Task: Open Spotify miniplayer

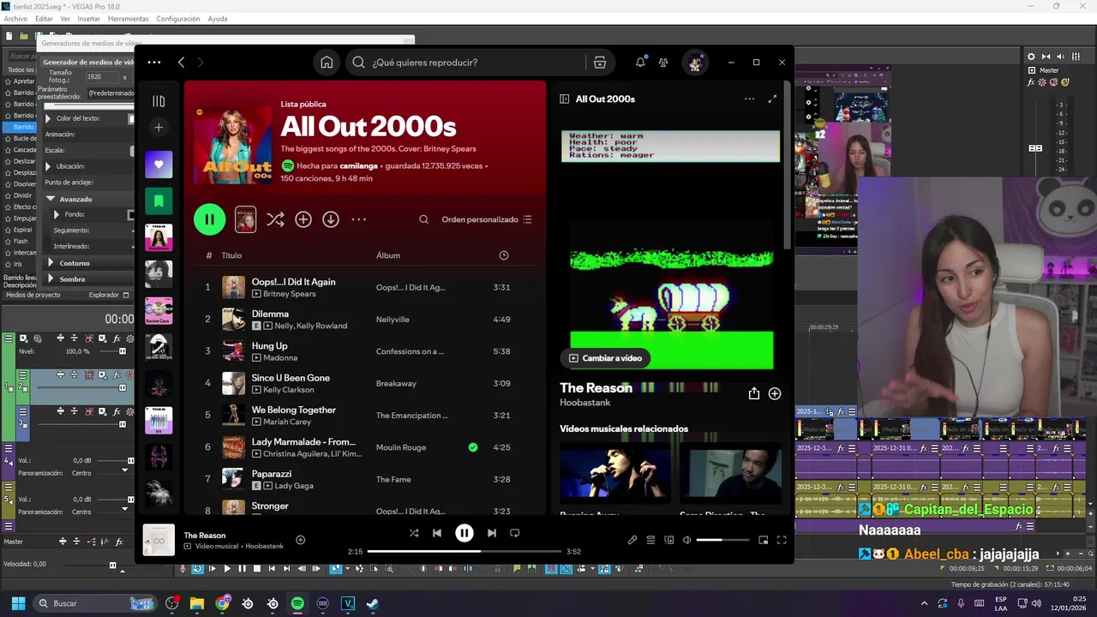Action: [x=763, y=540]
